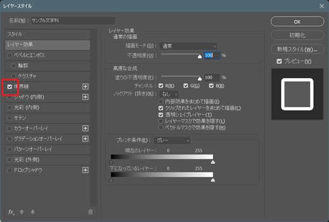This screenshot has width=329, height=222.
Task: Click the trash icon to delete effect
Action: click(x=90, y=212)
